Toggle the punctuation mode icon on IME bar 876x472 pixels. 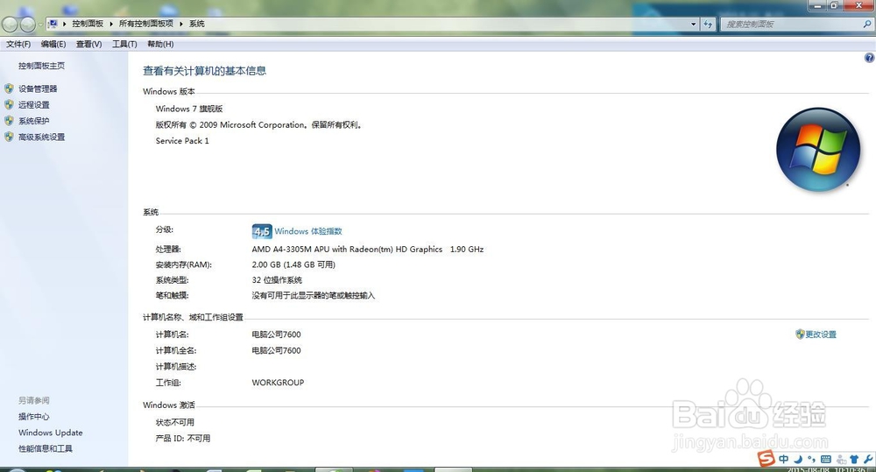(x=812, y=460)
